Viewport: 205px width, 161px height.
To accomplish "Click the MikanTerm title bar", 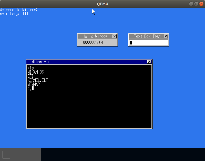I will coord(89,62).
